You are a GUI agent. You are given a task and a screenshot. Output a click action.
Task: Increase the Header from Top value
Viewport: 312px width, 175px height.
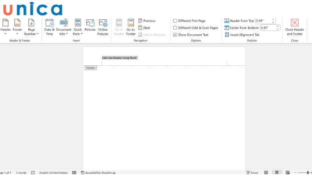click(273, 19)
